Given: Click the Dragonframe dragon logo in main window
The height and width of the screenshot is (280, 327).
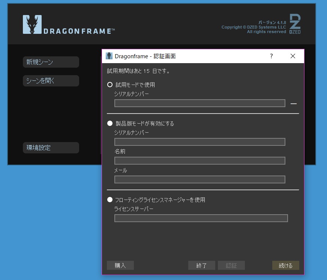Looking at the screenshot, I should 32,24.
